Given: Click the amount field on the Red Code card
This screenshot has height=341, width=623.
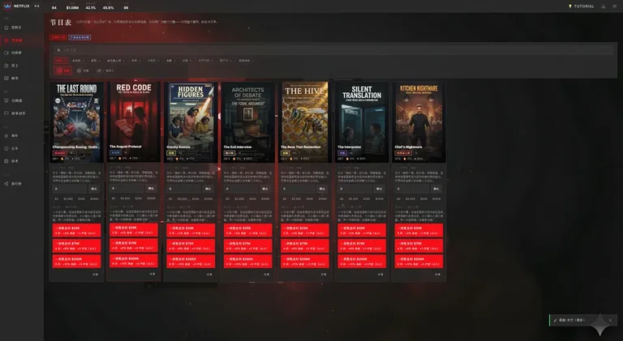Looking at the screenshot, I should pyautogui.click(x=127, y=189).
